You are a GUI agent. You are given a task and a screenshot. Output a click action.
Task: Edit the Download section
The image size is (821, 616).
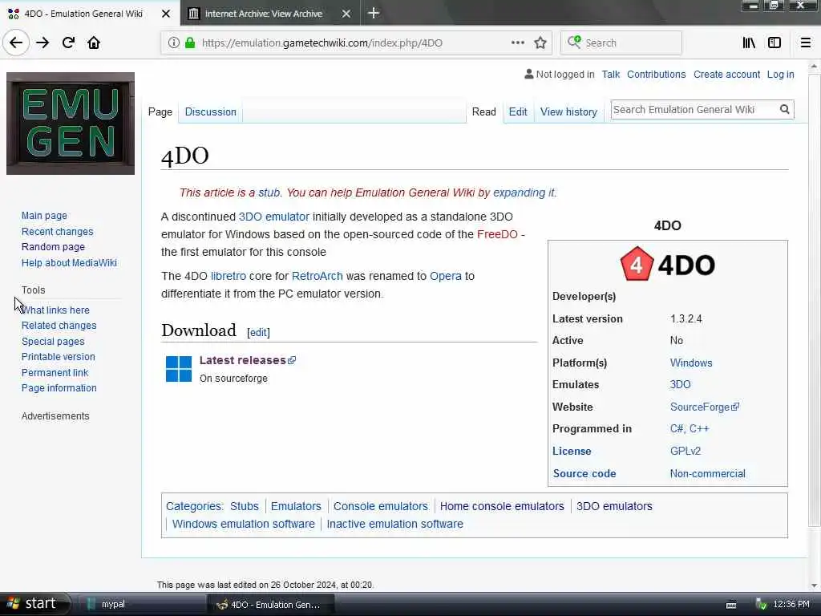[x=258, y=333]
